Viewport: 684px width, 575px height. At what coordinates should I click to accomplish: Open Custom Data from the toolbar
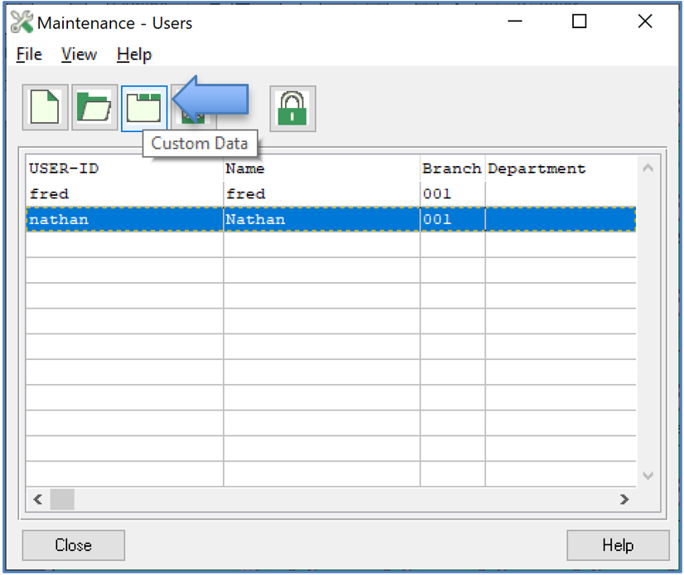(x=143, y=108)
